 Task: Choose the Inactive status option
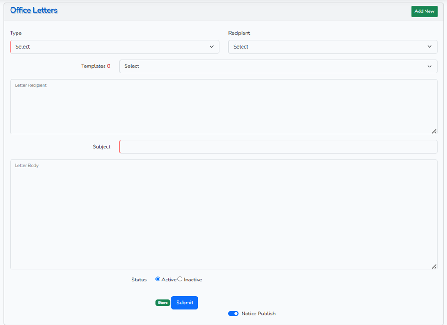pos(180,279)
